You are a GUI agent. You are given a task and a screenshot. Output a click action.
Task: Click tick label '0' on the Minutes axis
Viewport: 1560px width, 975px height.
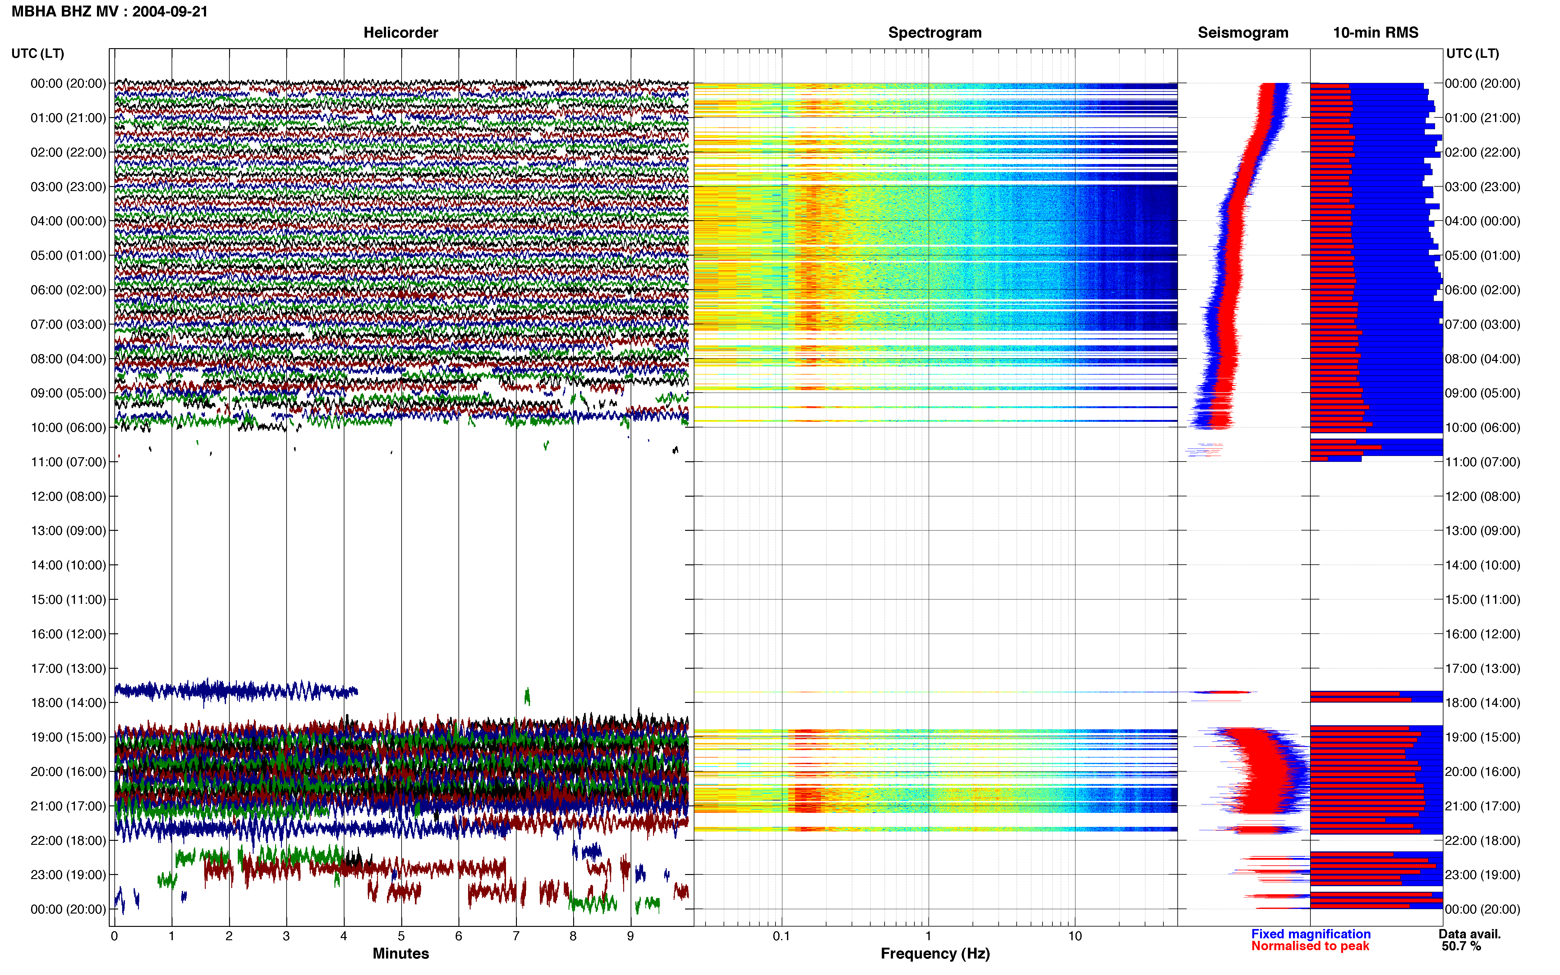click(114, 936)
